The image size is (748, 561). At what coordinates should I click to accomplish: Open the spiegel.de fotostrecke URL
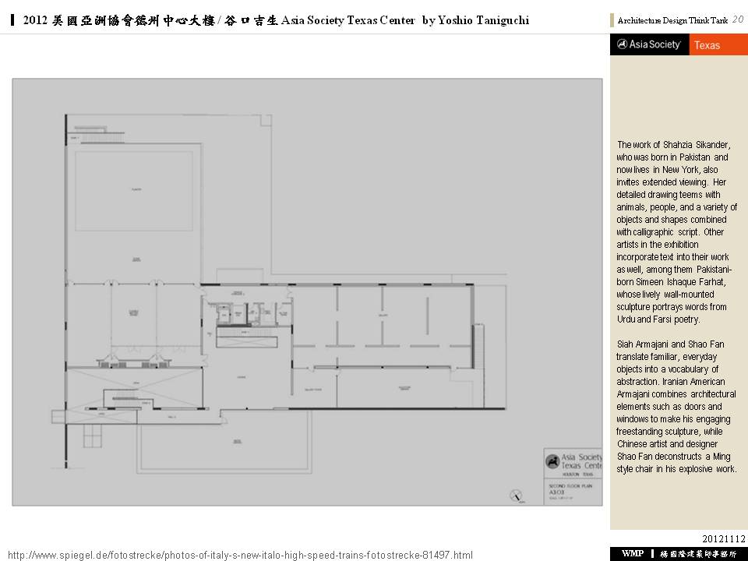pos(240,555)
